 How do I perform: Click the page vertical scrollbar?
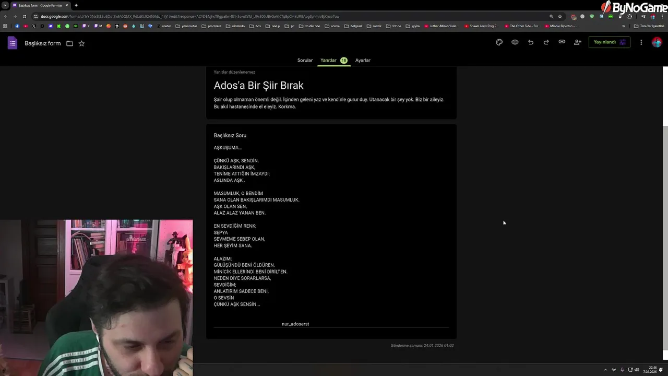click(665, 239)
